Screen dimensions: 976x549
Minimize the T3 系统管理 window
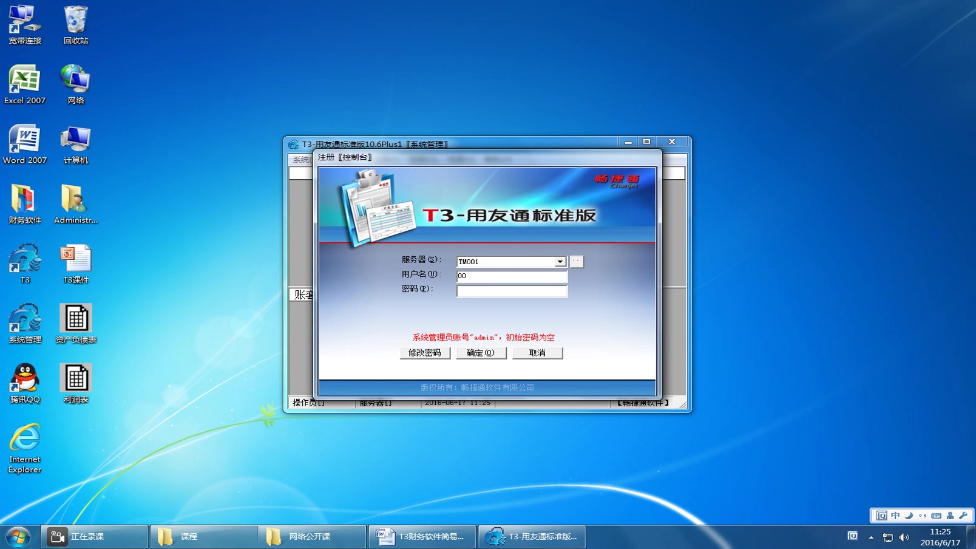pyautogui.click(x=628, y=142)
